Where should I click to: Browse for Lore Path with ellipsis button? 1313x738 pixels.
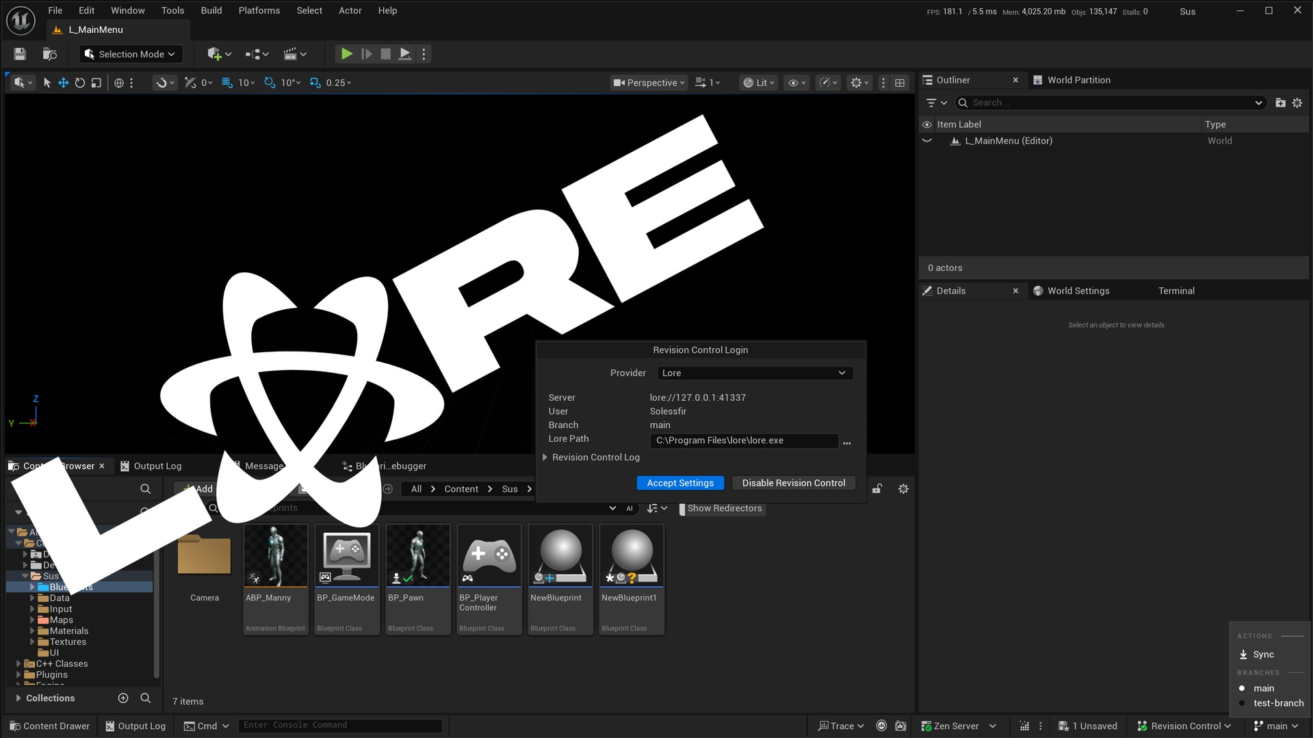847,443
